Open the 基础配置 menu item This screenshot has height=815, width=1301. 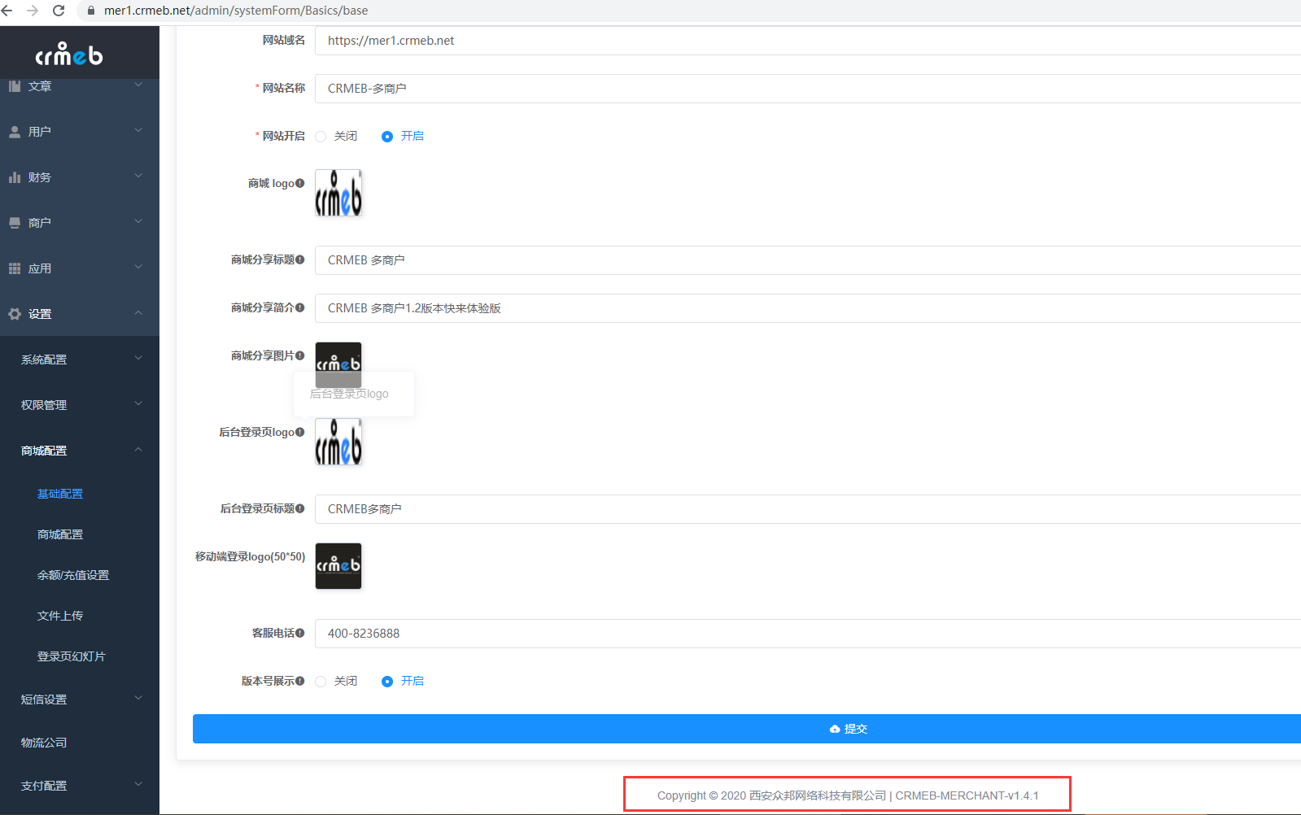click(60, 494)
